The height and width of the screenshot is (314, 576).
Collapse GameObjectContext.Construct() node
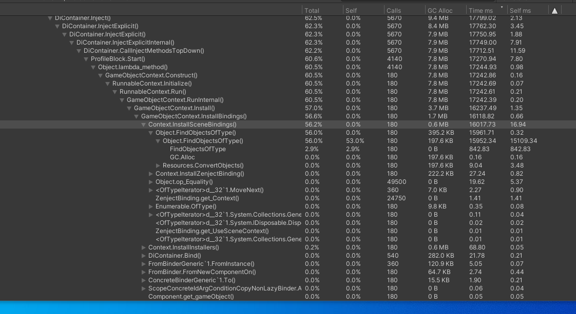click(x=100, y=75)
